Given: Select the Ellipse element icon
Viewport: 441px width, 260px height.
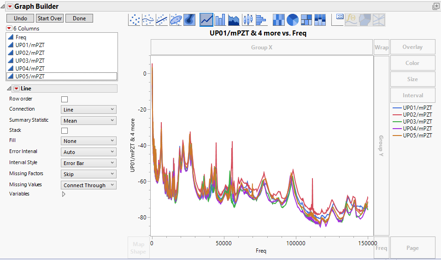Looking at the screenshot, I should pos(176,20).
